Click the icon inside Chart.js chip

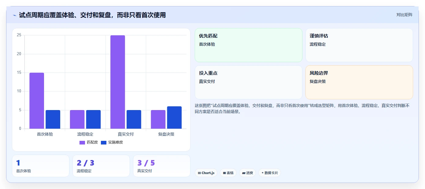199,173
